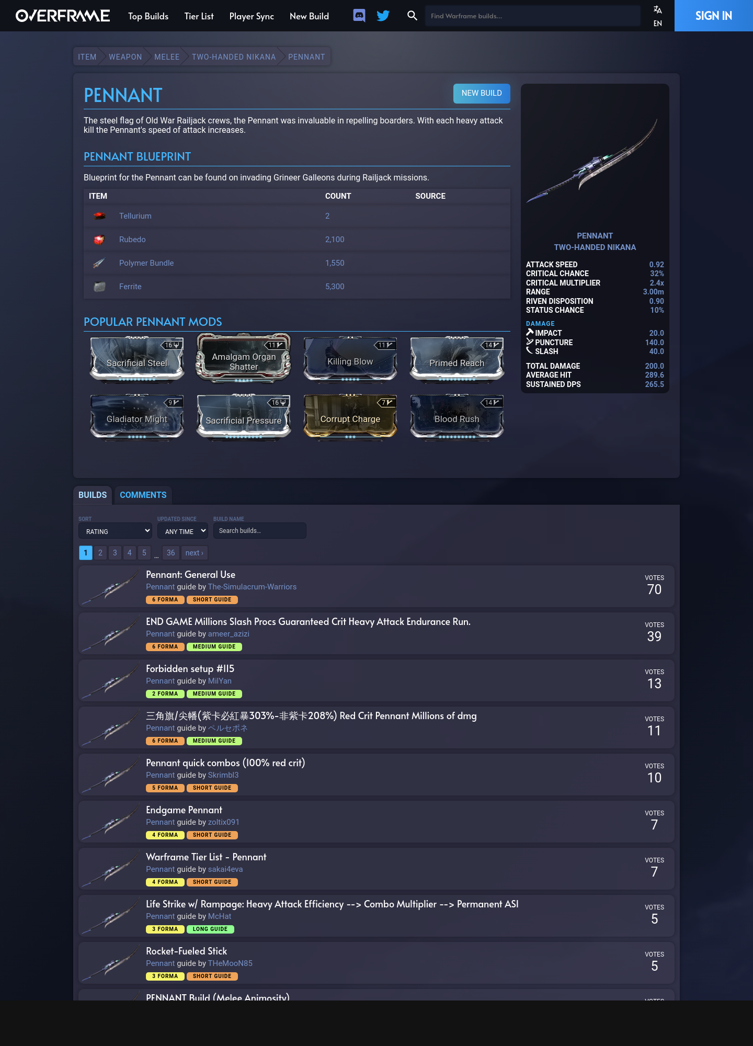Click the next page button
Screen dimensions: 753x1046
(x=195, y=553)
